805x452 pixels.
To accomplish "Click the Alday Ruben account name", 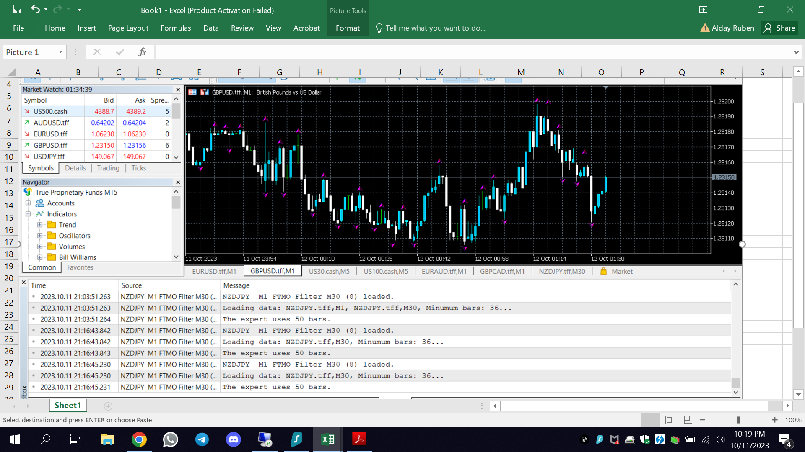I will click(x=733, y=28).
